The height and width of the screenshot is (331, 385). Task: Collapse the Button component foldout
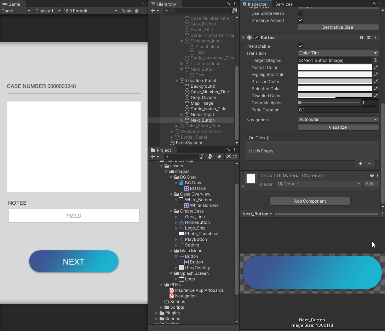click(x=243, y=38)
